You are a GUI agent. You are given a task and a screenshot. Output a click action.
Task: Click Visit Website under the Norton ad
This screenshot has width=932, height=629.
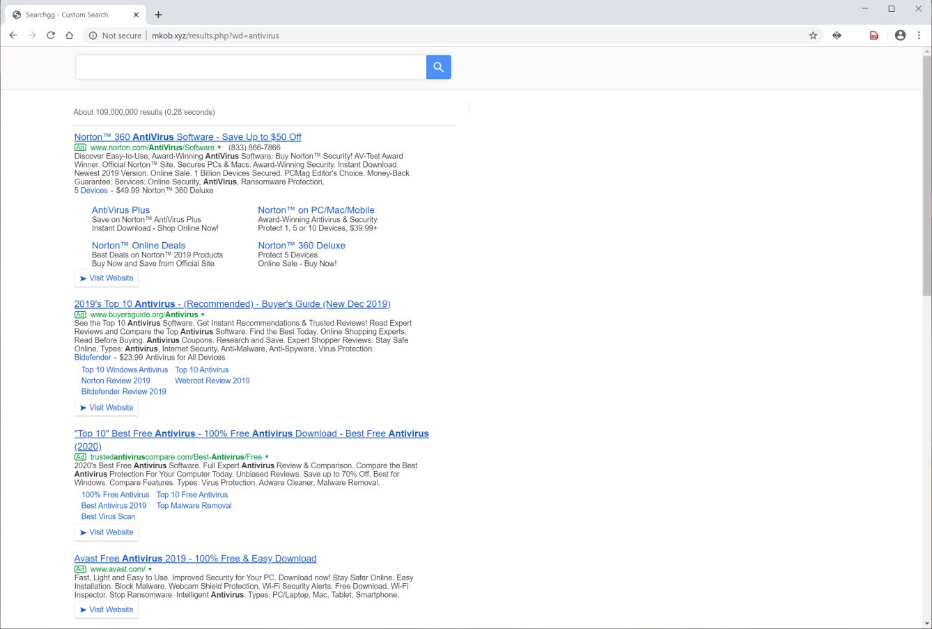(x=107, y=278)
